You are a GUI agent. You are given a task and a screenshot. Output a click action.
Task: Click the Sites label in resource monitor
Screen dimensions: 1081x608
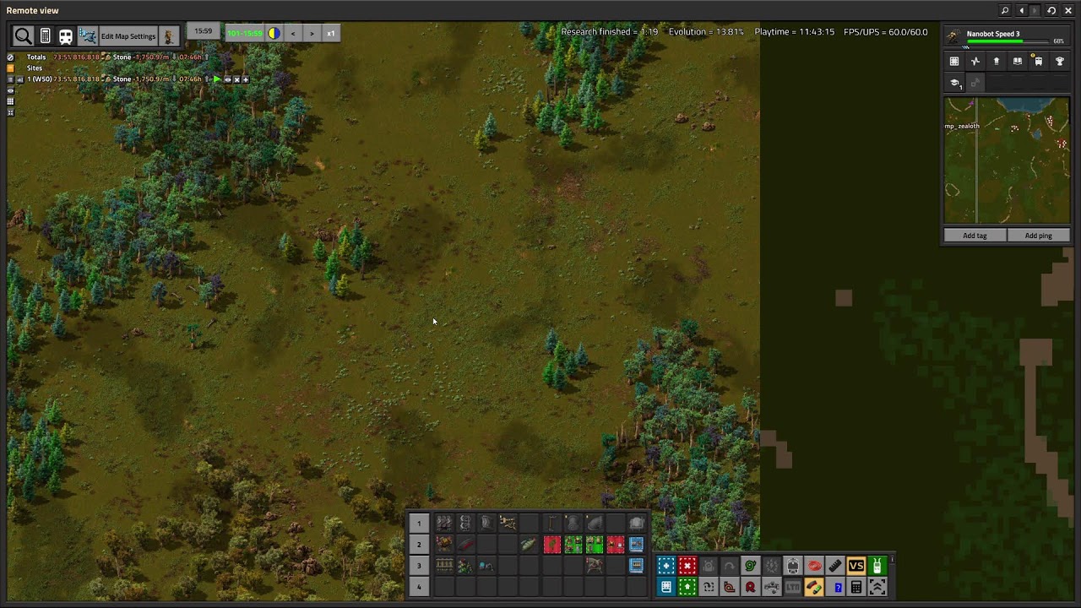coord(35,68)
